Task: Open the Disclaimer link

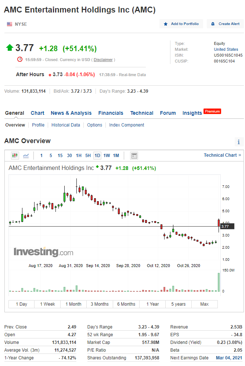Action: pos(103,60)
